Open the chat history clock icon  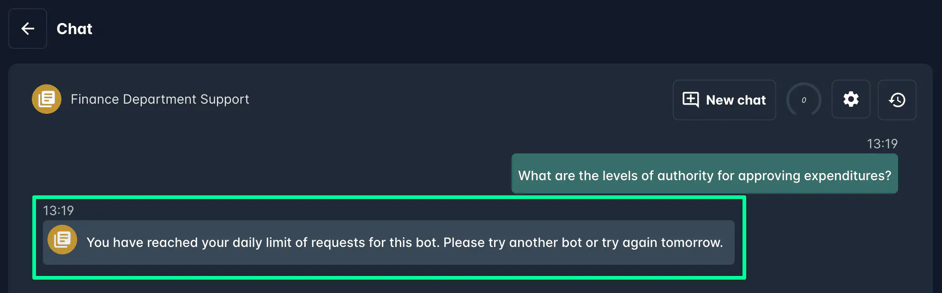point(897,100)
